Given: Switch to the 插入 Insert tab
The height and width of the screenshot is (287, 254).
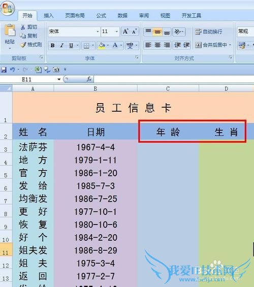Looking at the screenshot, I should point(48,16).
